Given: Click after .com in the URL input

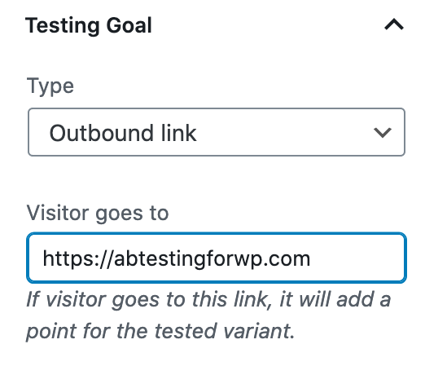Looking at the screenshot, I should point(311,258).
